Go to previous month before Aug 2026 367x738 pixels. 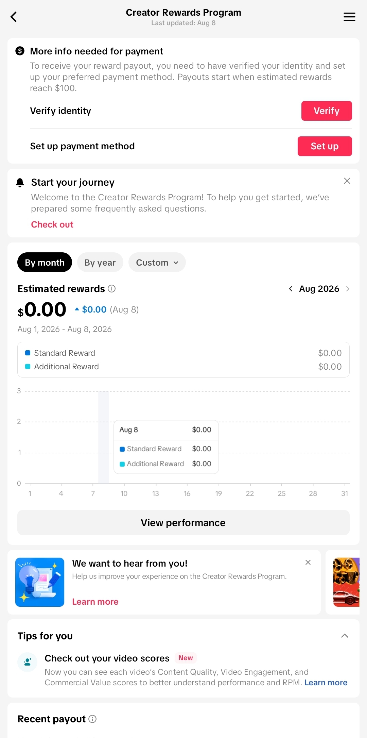click(x=291, y=289)
